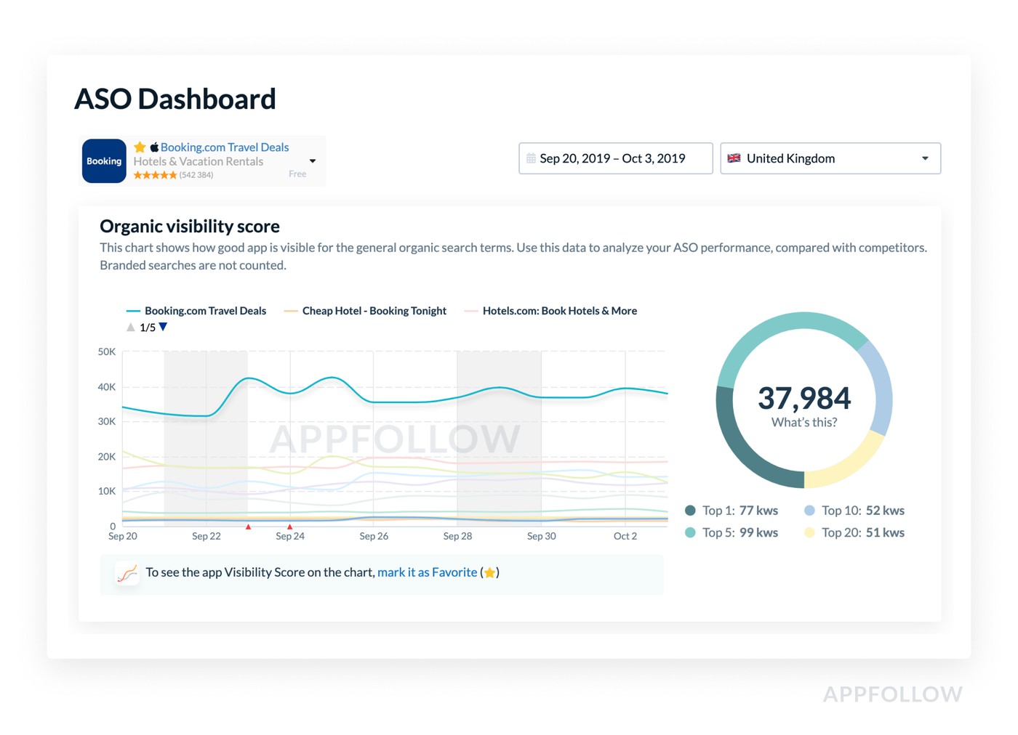Click the Apple platform icon near app title
Viewport: 1018px width, 735px height.
tap(154, 147)
